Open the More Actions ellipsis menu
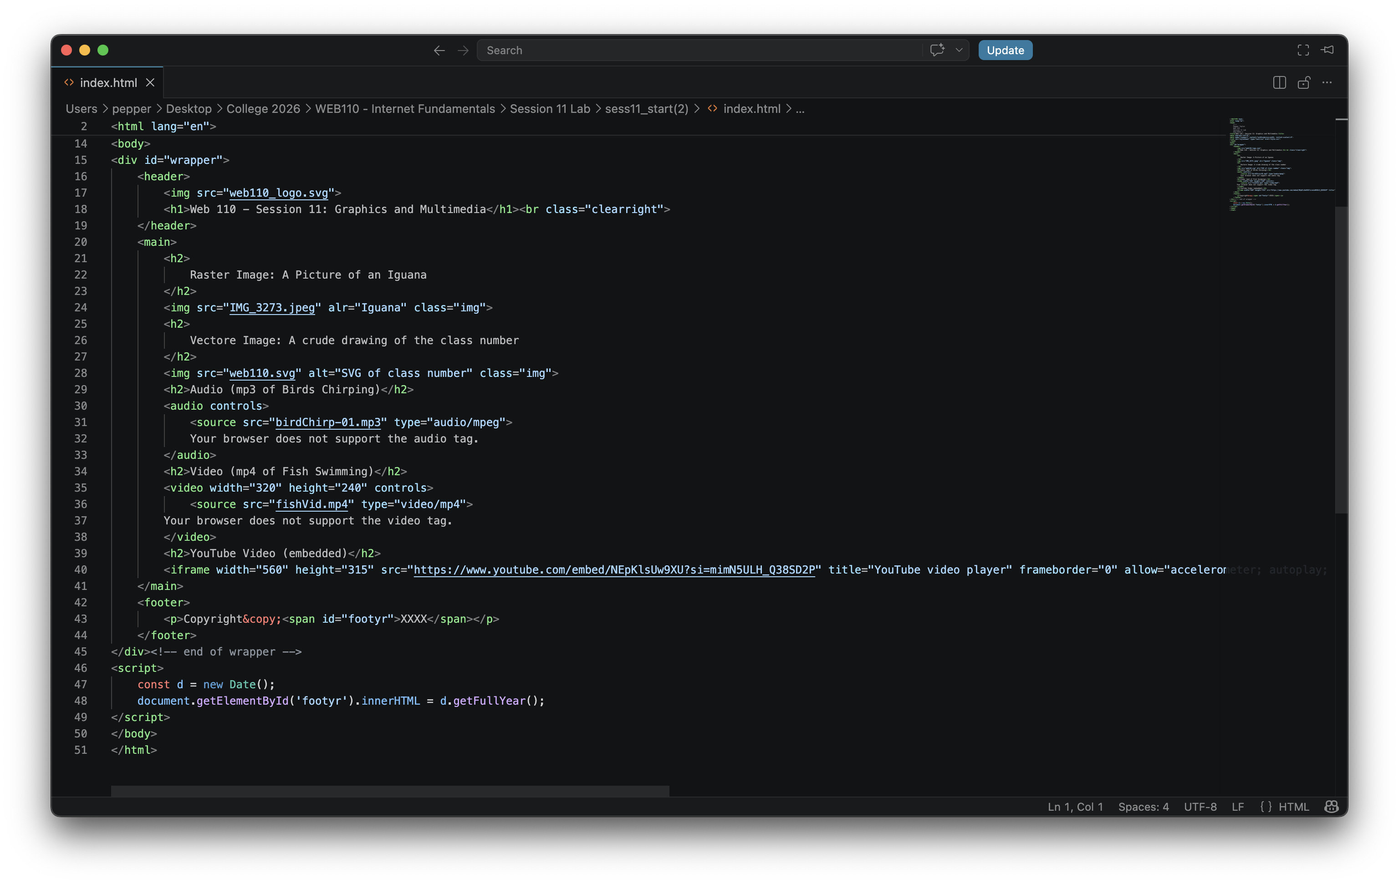This screenshot has height=884, width=1399. pyautogui.click(x=1327, y=83)
